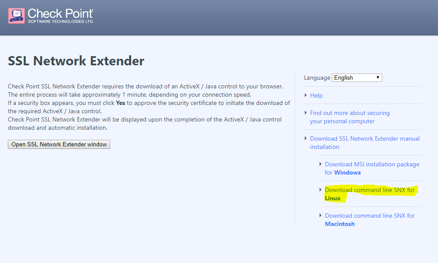This screenshot has width=438, height=263.
Task: Click the arrow beside manual installation link
Action: click(306, 138)
